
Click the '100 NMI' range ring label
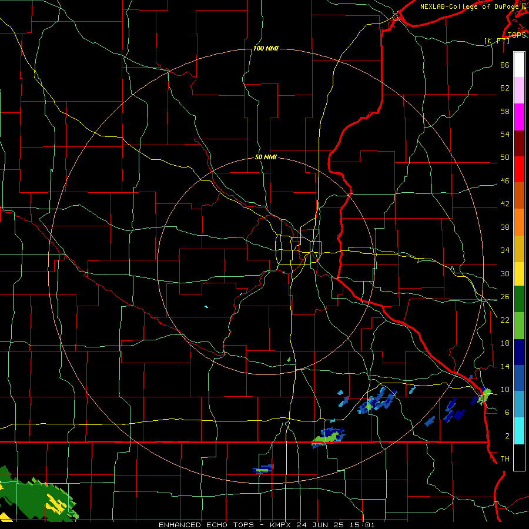pyautogui.click(x=266, y=49)
